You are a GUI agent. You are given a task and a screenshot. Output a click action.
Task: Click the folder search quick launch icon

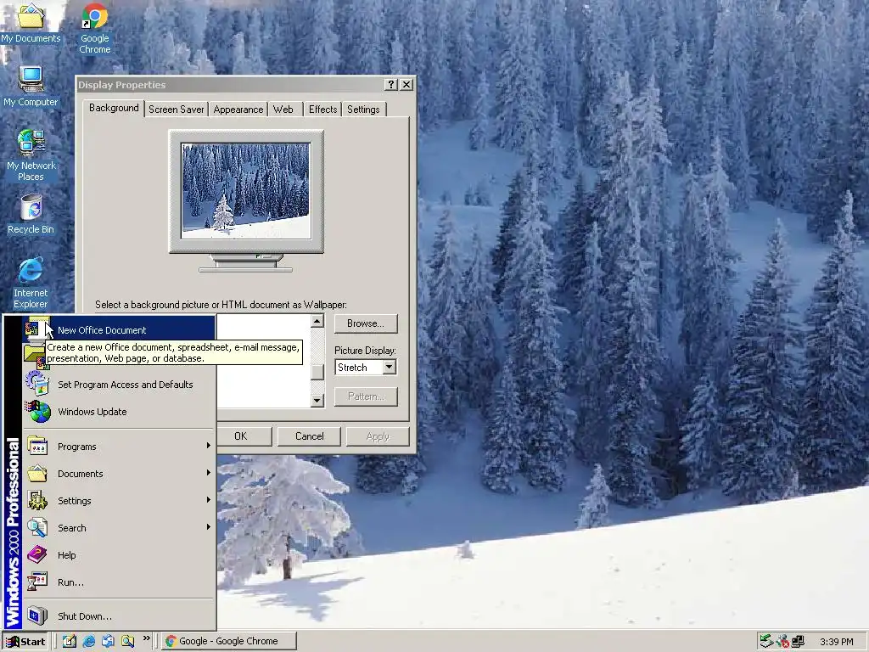tap(127, 641)
